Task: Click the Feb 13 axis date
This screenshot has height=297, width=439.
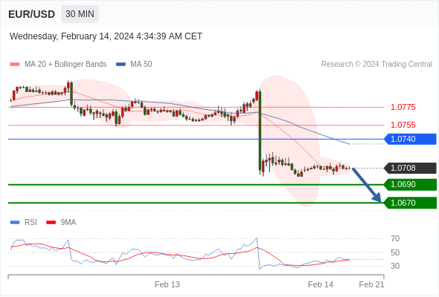Action: coord(167,284)
